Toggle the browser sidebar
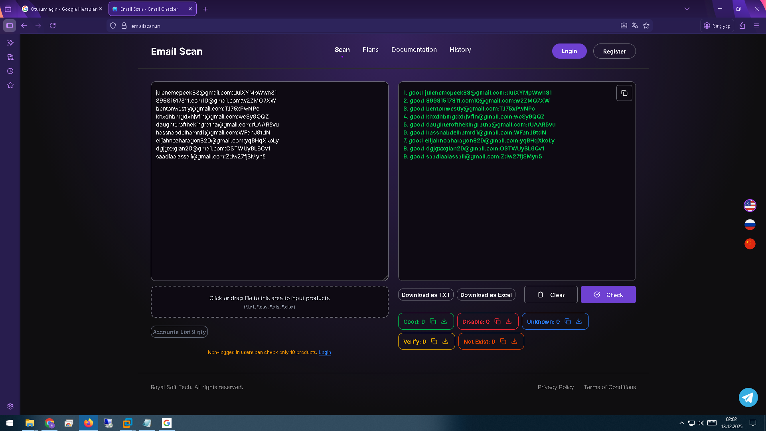This screenshot has width=766, height=431. [x=10, y=26]
